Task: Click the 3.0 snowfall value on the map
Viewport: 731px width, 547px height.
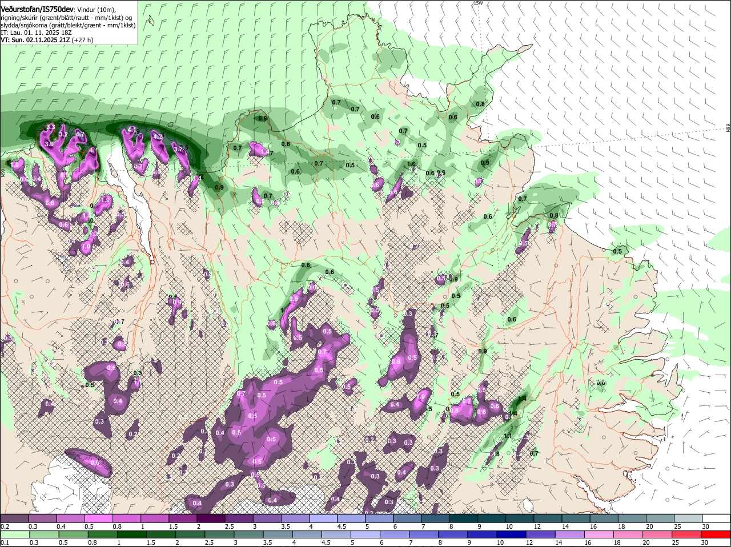Action: pos(49,144)
